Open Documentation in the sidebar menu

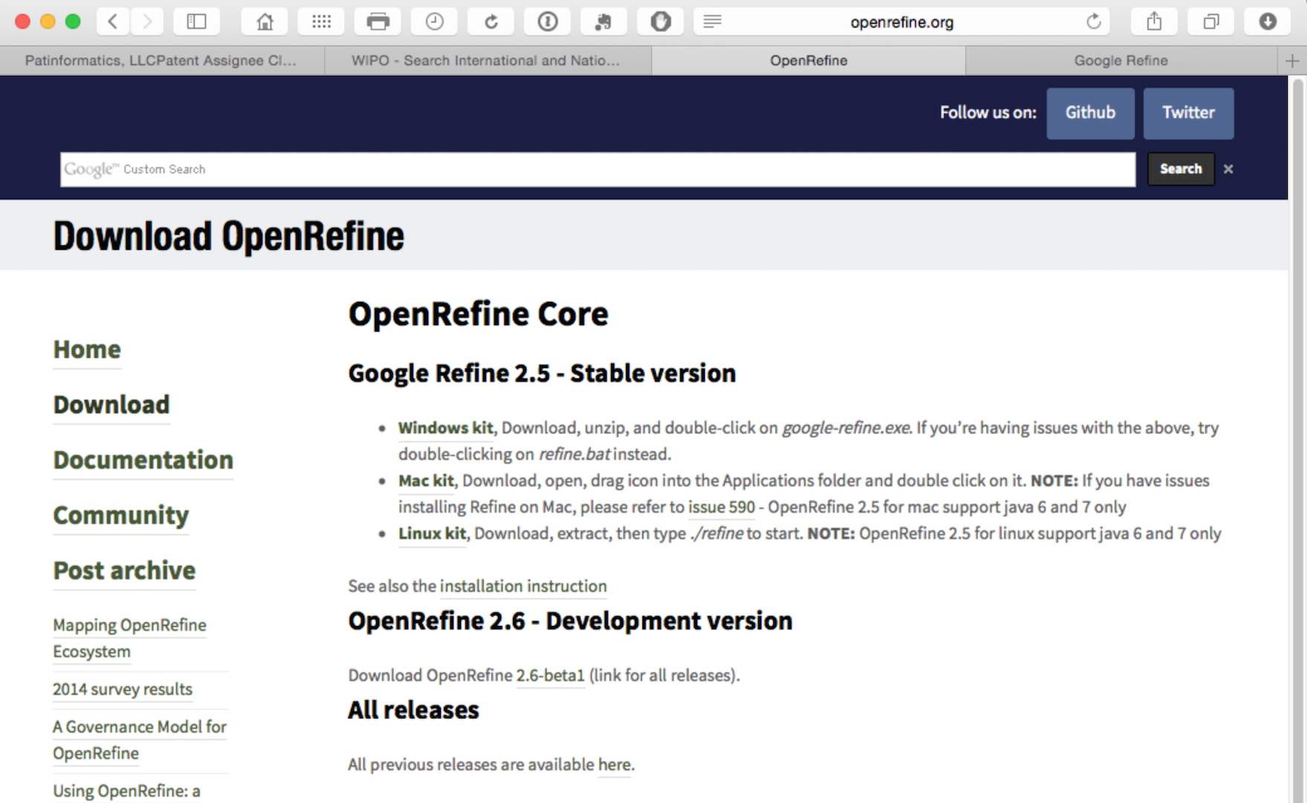coord(143,460)
